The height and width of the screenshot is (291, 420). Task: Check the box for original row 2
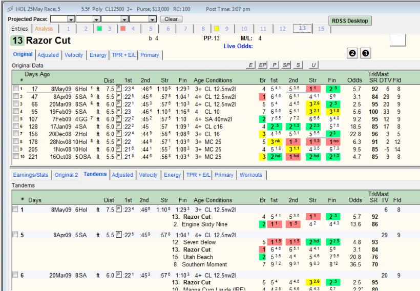(x=16, y=96)
